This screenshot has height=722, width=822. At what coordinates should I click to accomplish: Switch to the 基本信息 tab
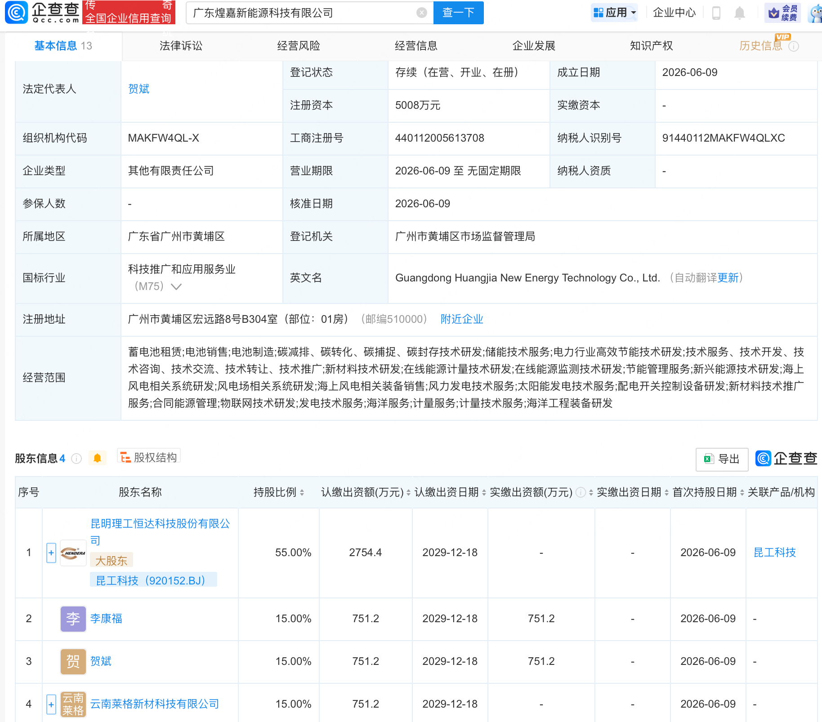tap(63, 46)
